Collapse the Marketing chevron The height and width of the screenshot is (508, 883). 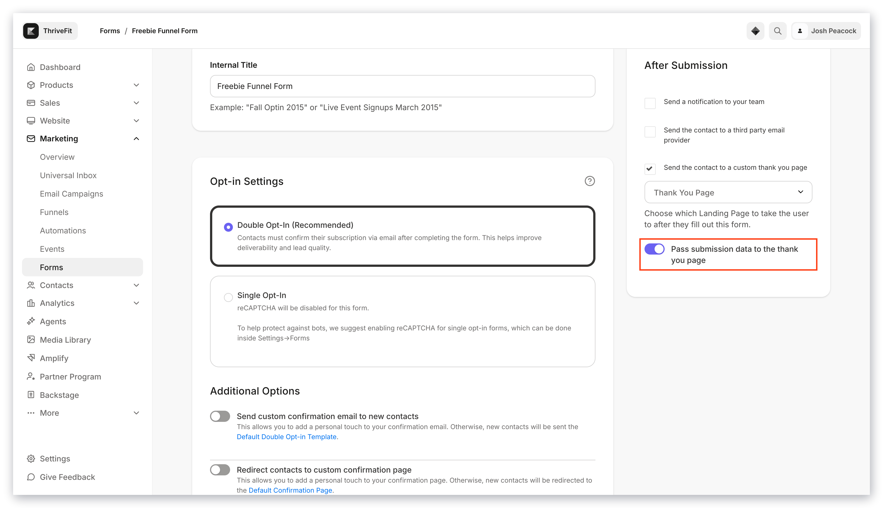coord(136,139)
